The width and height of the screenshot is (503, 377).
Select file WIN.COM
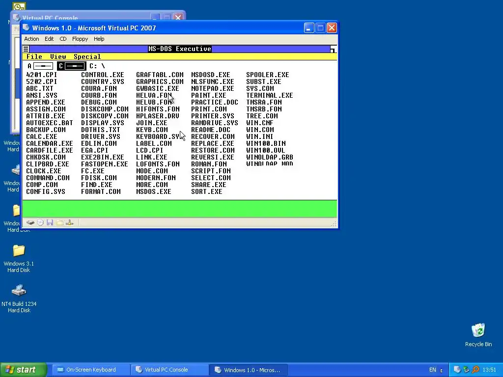click(x=260, y=130)
